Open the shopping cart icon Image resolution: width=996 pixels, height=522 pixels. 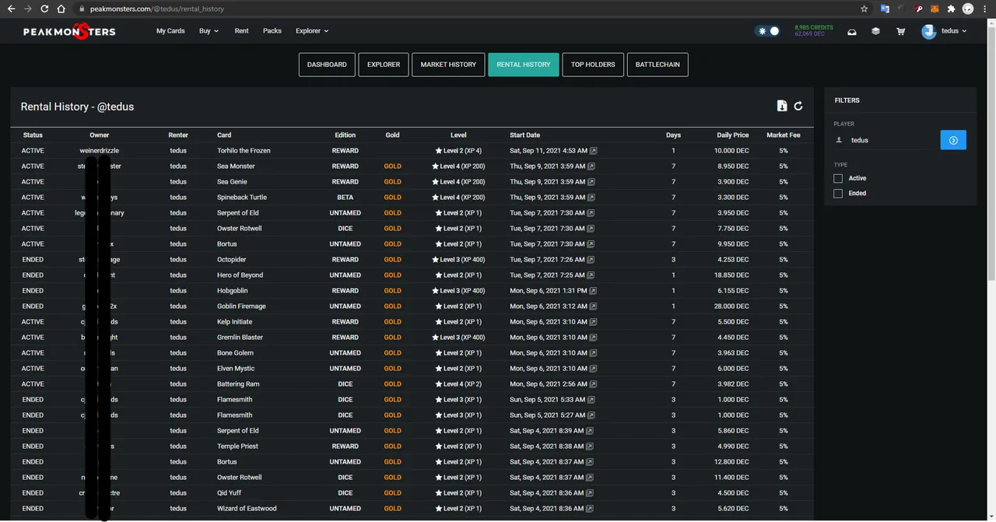click(x=900, y=31)
